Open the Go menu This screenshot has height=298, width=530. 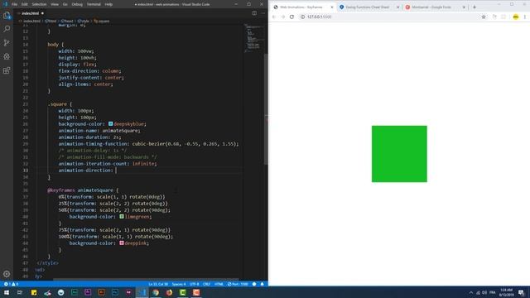[65, 4]
